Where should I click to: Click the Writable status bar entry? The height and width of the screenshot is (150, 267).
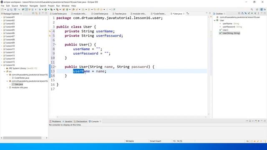(x=130, y=141)
